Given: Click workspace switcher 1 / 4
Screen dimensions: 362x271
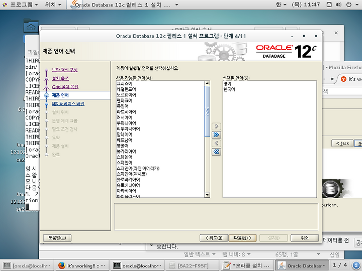Looking at the screenshot, I should click(x=339, y=265).
